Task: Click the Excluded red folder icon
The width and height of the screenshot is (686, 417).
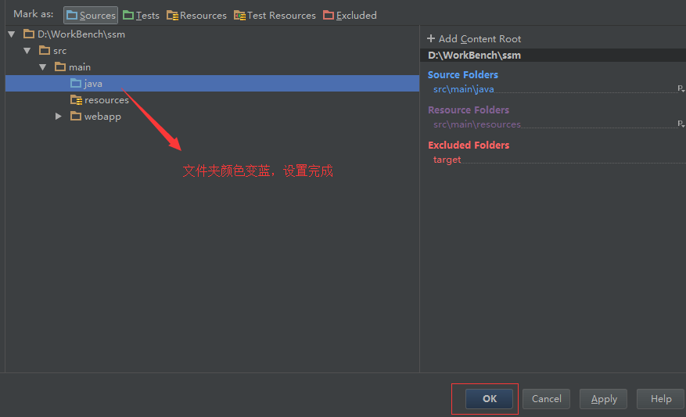Action: [329, 16]
